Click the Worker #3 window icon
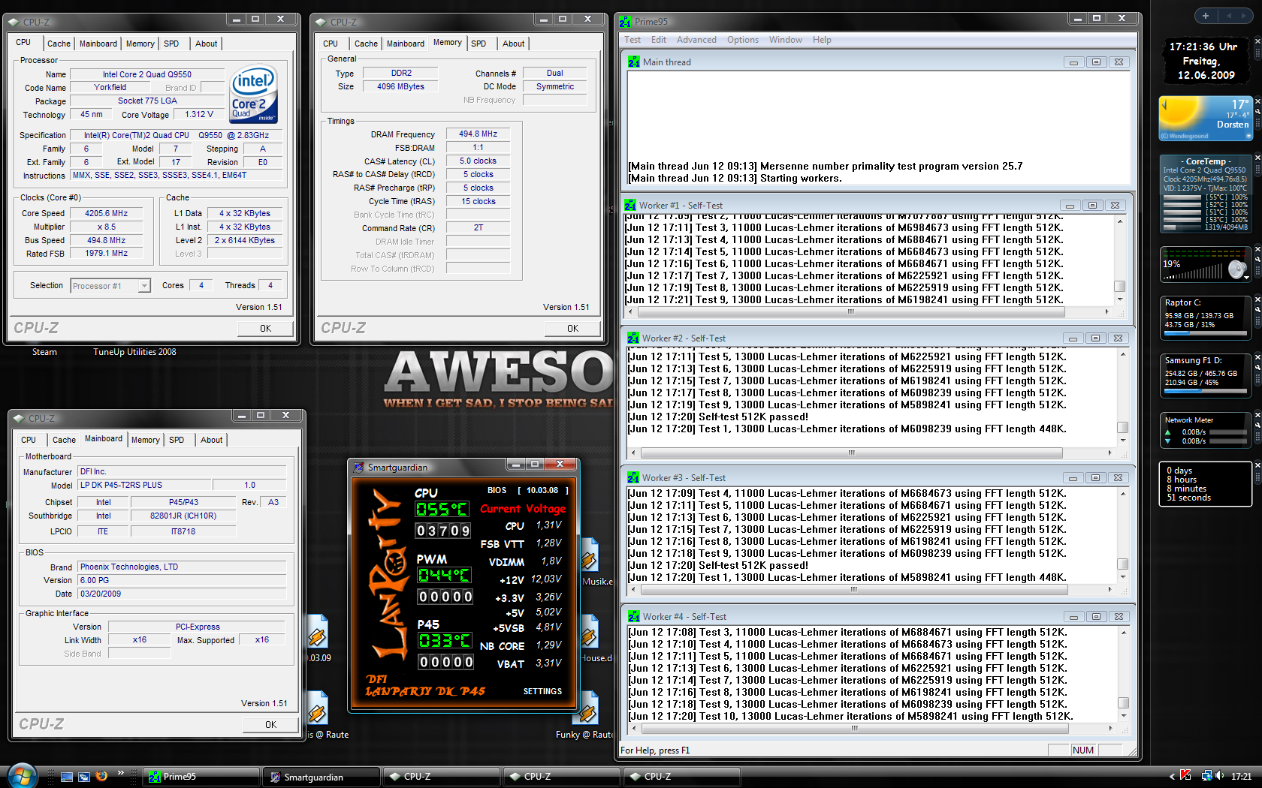 tap(633, 477)
